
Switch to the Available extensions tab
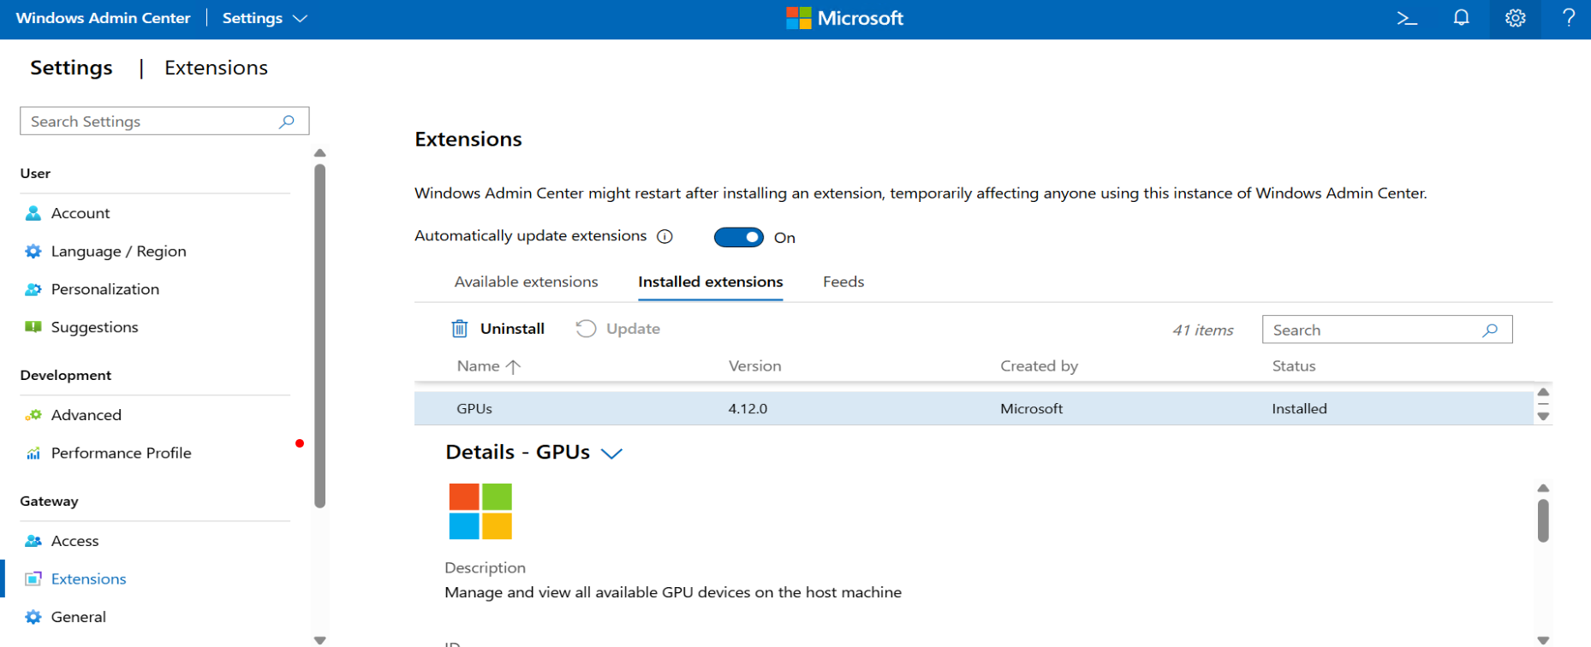point(526,282)
